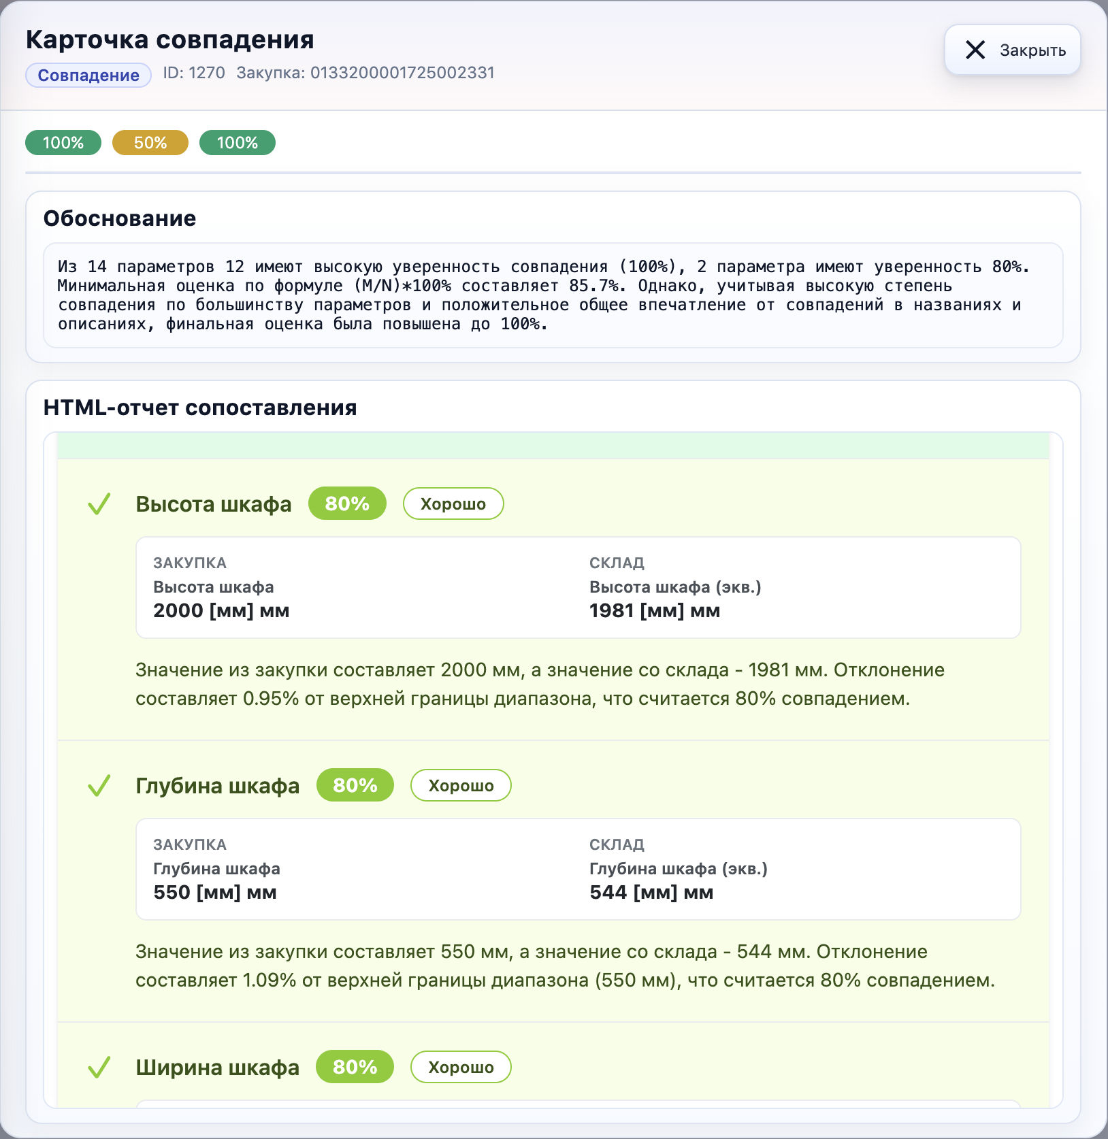The image size is (1108, 1139).
Task: Click the 1981 [мм] мм warehouse value
Action: pos(655,611)
